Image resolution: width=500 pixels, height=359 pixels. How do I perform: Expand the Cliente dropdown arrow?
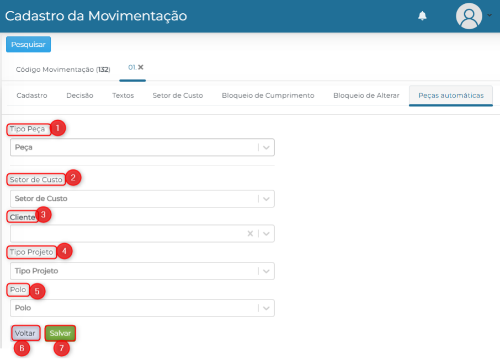(266, 233)
